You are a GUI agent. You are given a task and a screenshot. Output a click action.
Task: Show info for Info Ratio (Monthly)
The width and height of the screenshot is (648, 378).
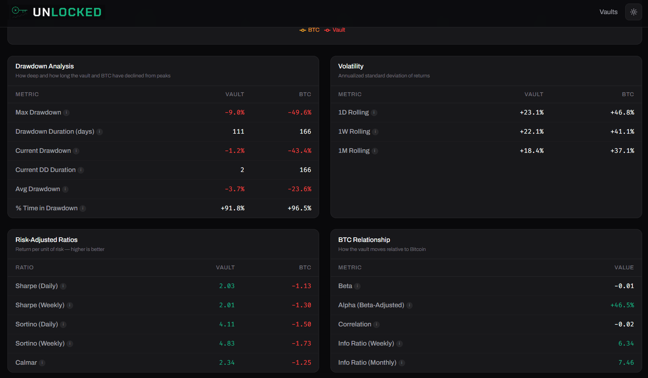click(402, 363)
